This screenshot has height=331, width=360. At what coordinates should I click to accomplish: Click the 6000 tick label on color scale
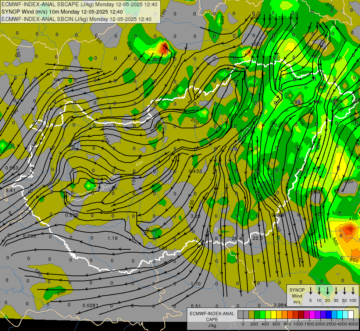pos(353,324)
